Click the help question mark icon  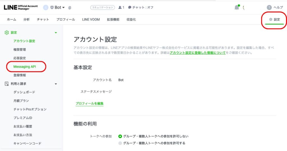tap(269, 8)
